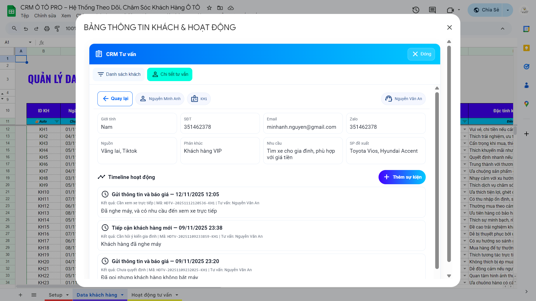The width and height of the screenshot is (536, 301).
Task: Click the dialog's outer vertical scrollbar
Action: pyautogui.click(x=449, y=153)
